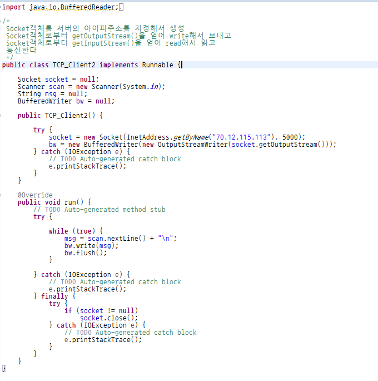Click the comment line mentioning getInputStream()
Screen dimensions: 378x381
point(111,43)
